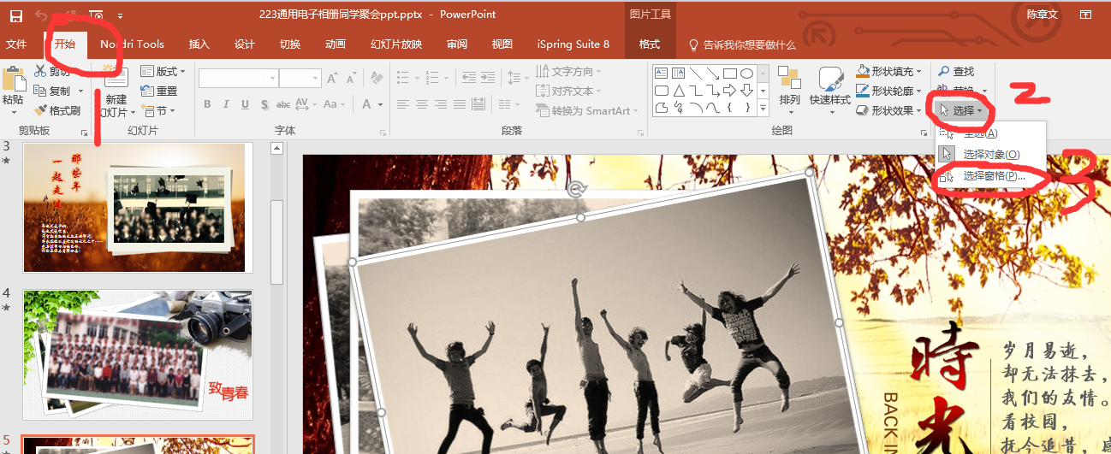Select the rounded rectangle shape in gallery

tap(662, 91)
